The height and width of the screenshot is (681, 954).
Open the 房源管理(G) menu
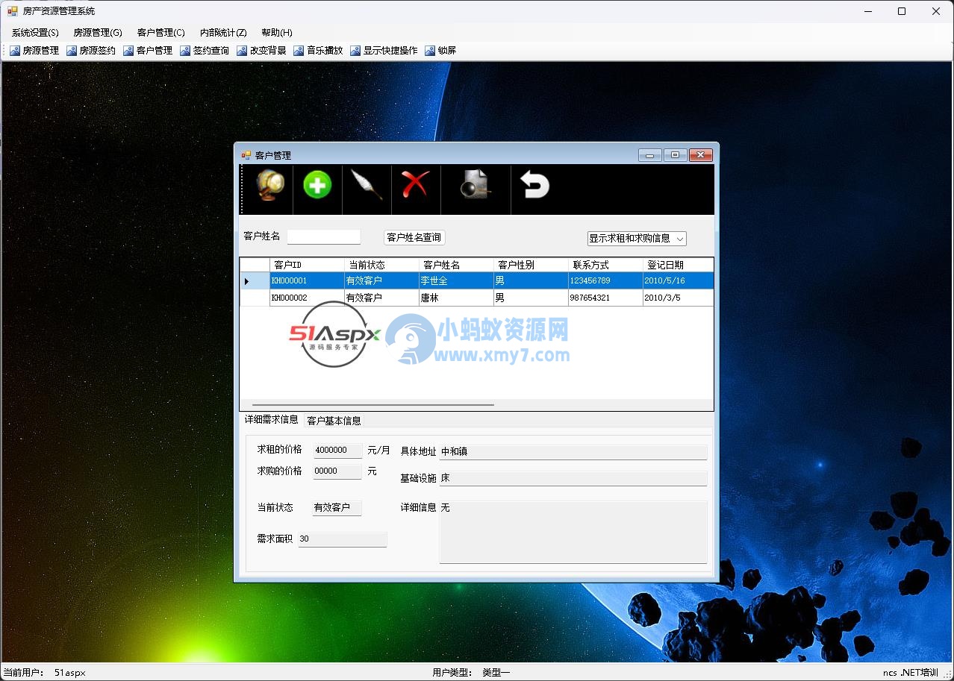(x=98, y=33)
